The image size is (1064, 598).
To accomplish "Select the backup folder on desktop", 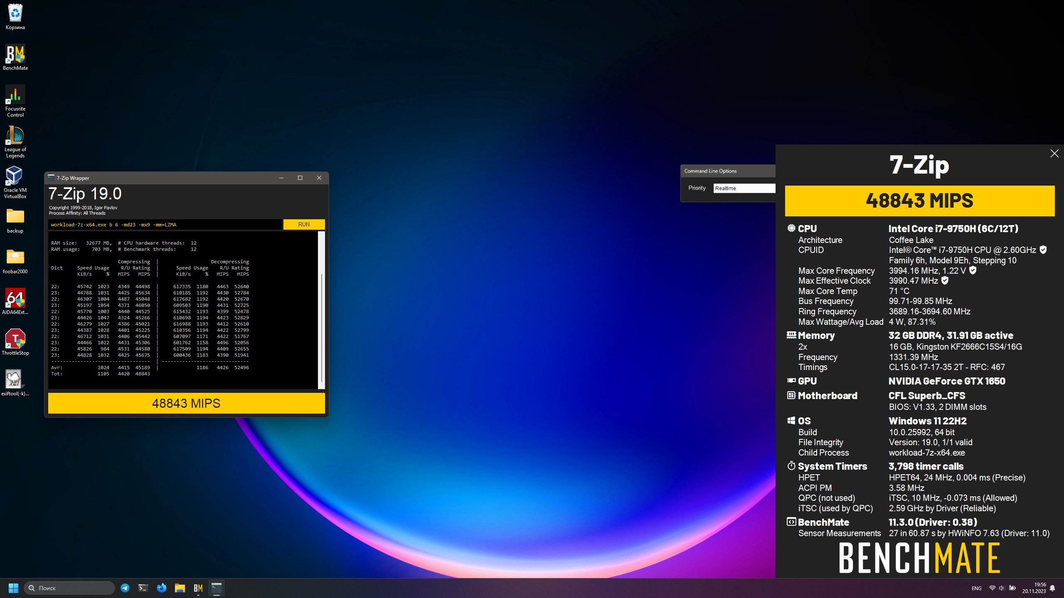I will coord(15,221).
